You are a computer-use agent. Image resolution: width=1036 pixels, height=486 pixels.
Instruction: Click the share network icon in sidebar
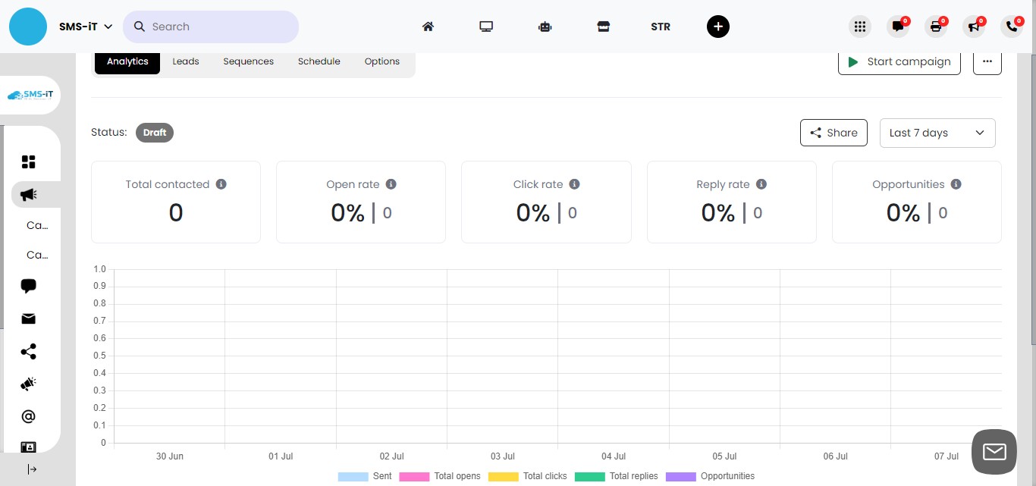pos(28,351)
